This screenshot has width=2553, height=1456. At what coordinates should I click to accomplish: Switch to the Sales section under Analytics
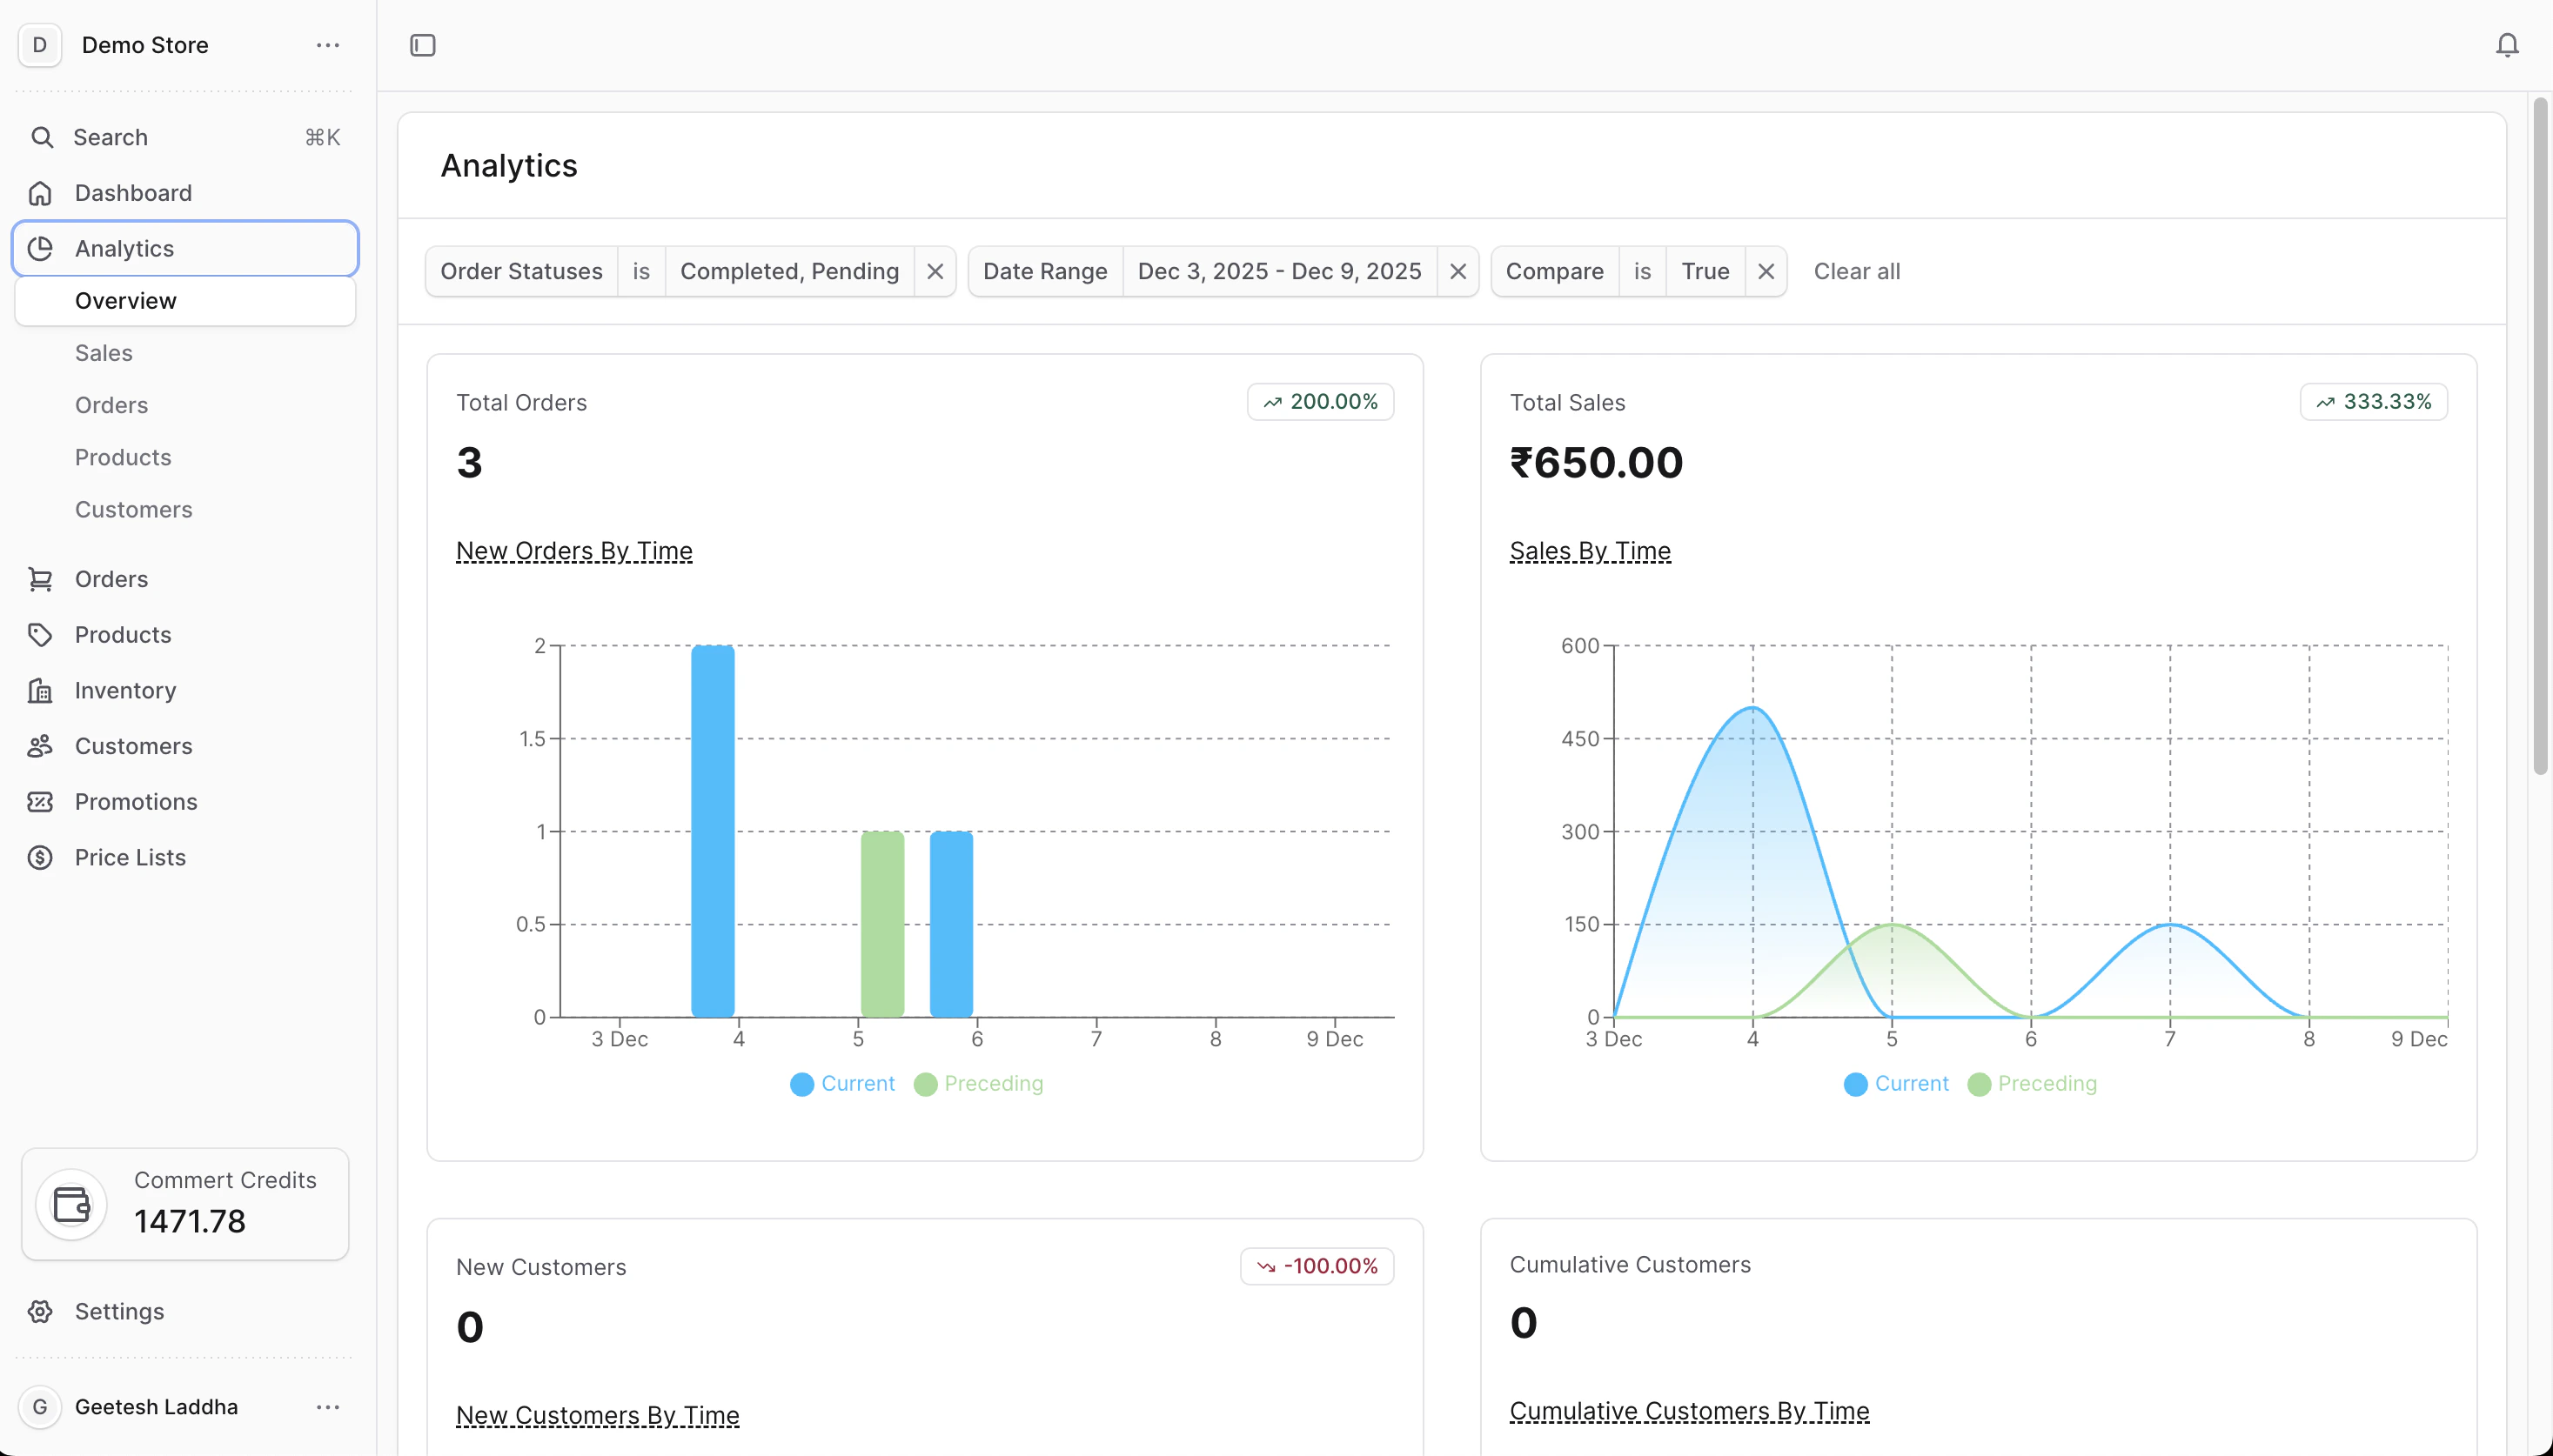click(103, 352)
